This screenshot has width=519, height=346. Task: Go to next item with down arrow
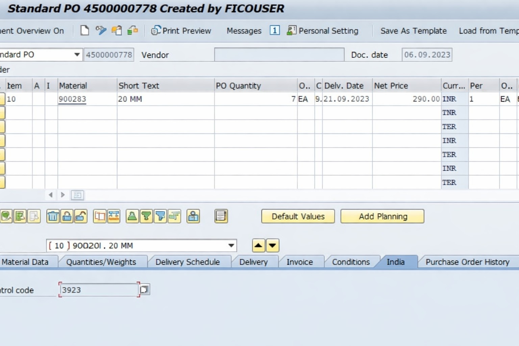coord(272,246)
